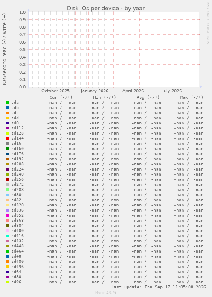Click the purple swatch beside zd112
Screen dimensions: 212x297
(x=7, y=128)
